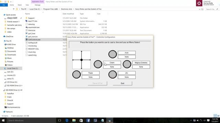Select the gray circle button beside Jinx
220x123 pixels.
tap(112, 74)
